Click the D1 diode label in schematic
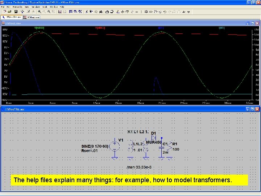 click(x=153, y=133)
